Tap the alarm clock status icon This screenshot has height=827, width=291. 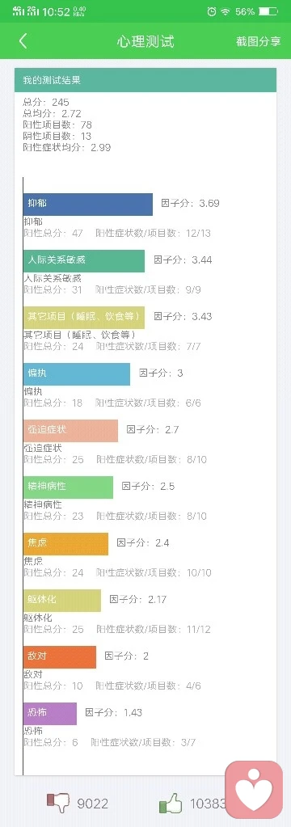212,11
